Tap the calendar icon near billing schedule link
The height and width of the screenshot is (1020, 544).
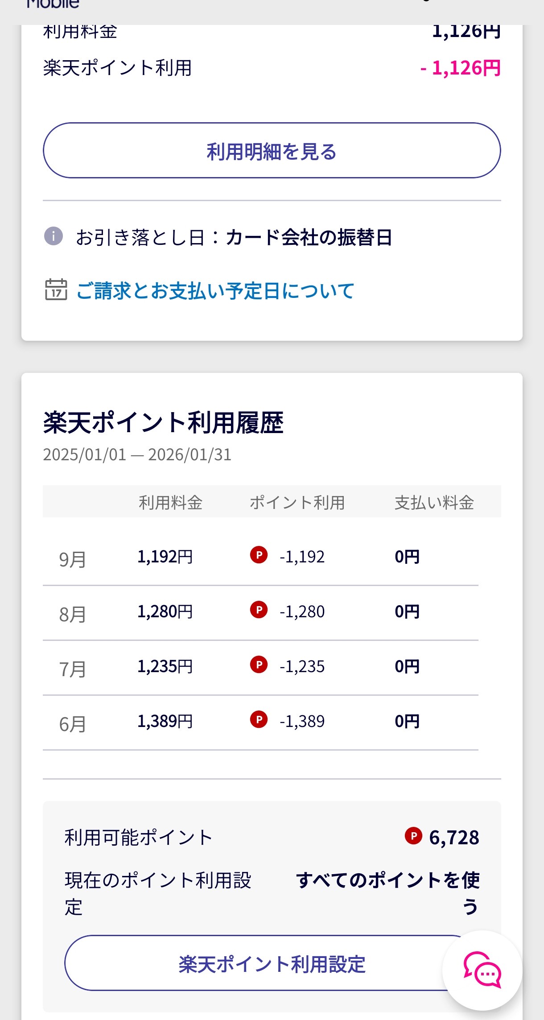(x=56, y=289)
